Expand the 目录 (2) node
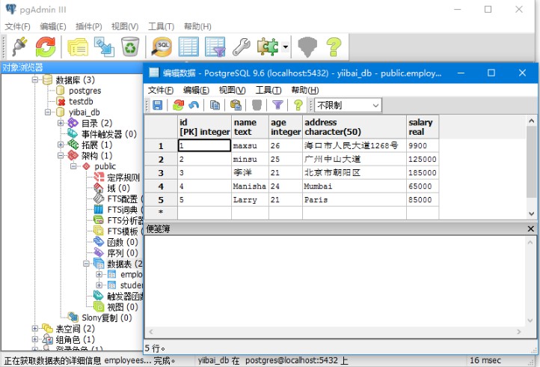The width and height of the screenshot is (540, 367). [x=61, y=123]
